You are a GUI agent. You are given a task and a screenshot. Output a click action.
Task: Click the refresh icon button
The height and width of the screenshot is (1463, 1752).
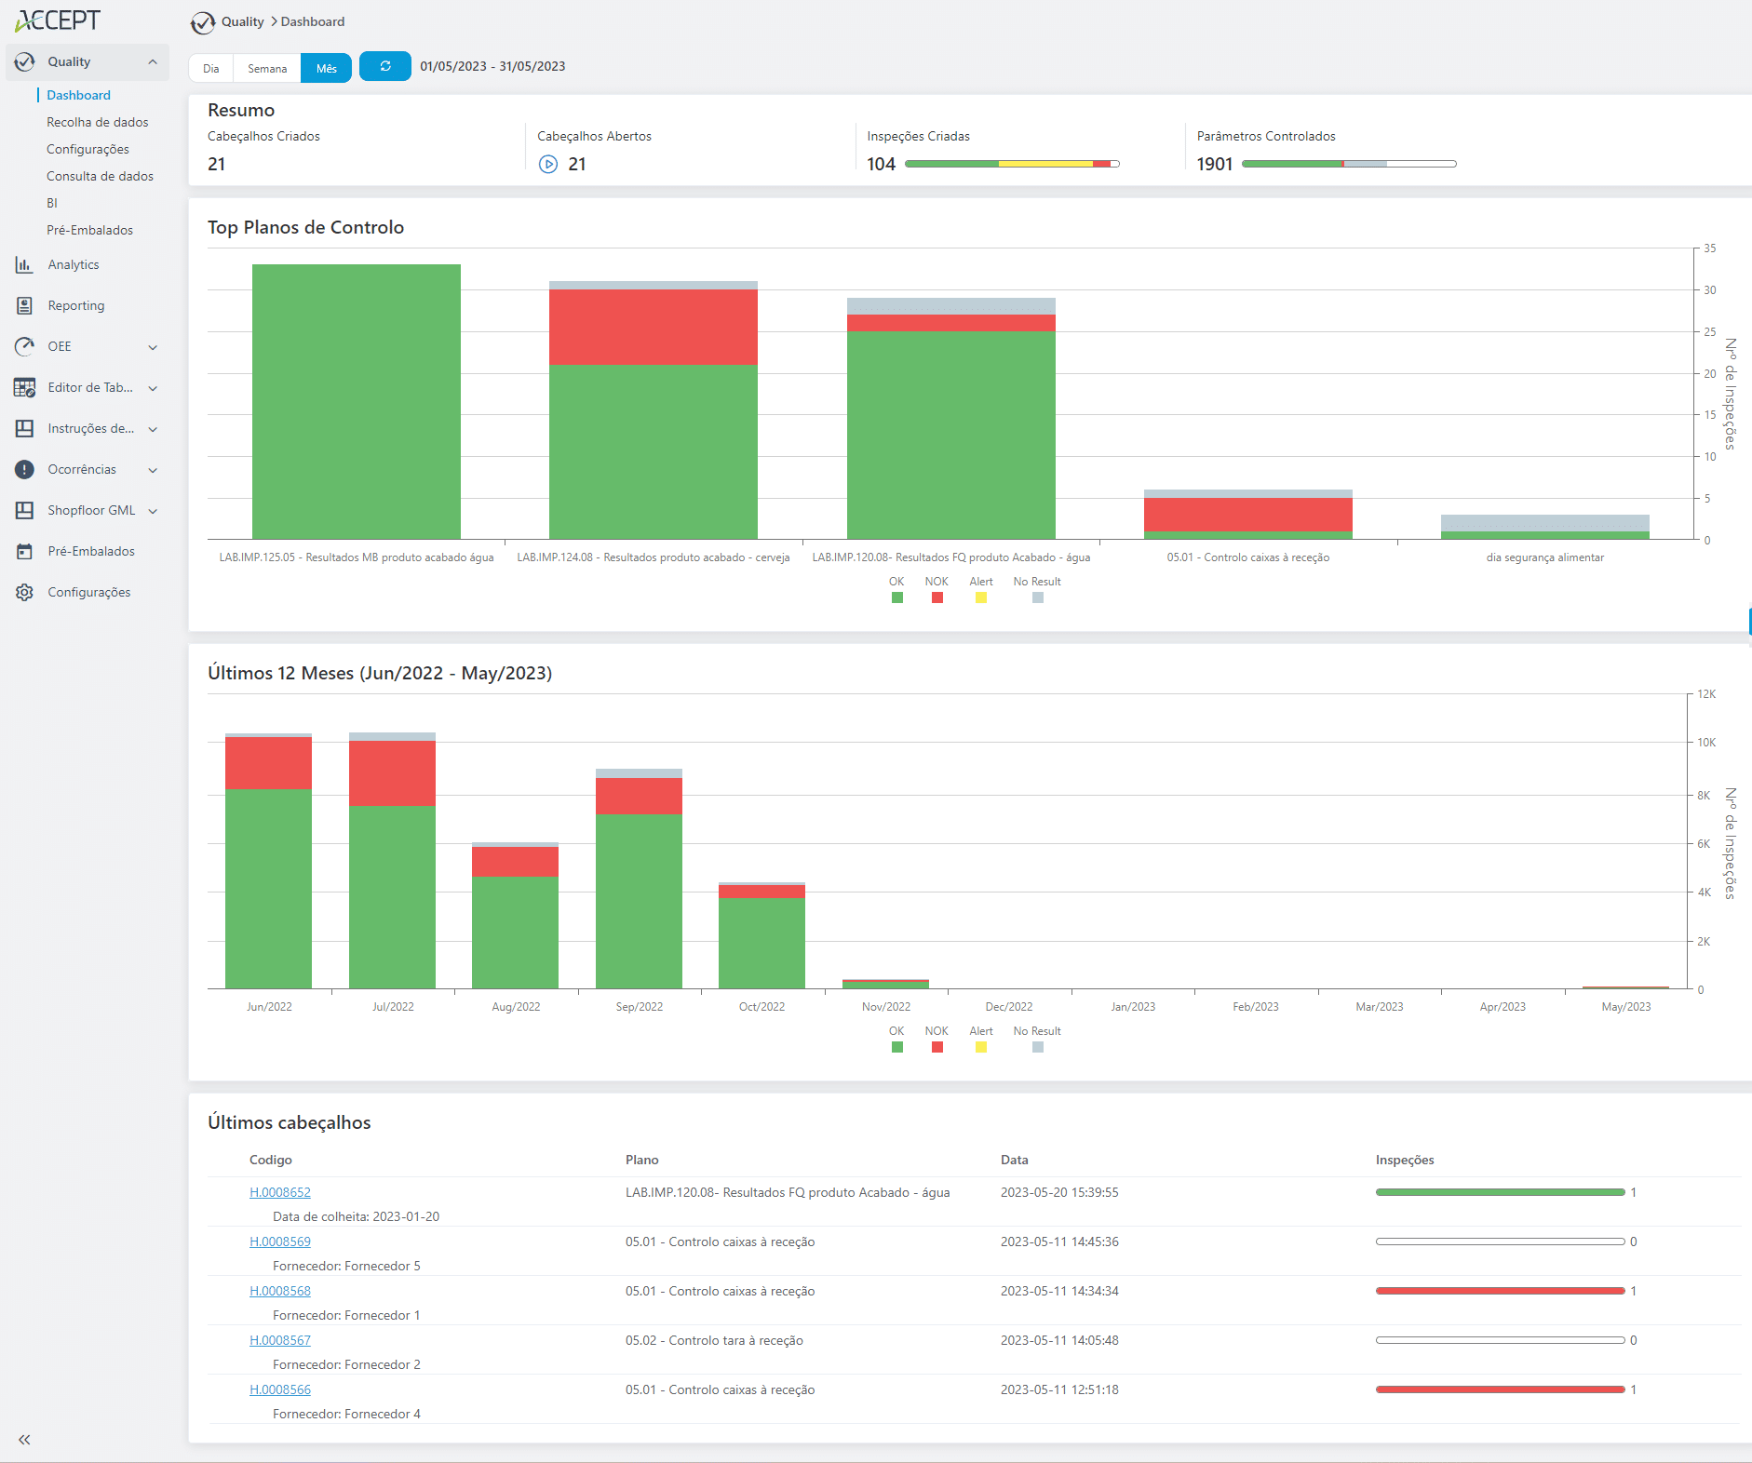[384, 66]
